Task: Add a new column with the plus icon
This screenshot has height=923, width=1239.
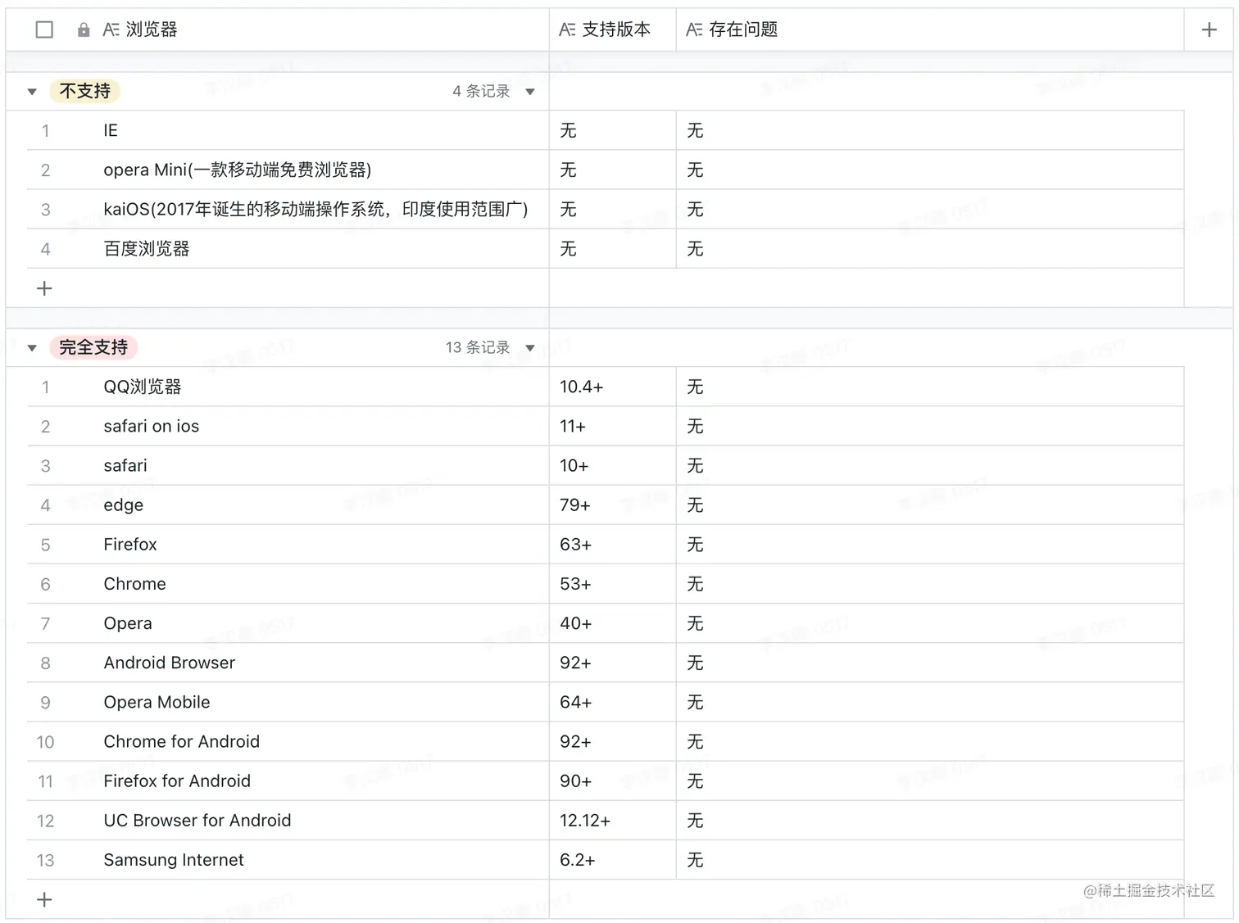Action: 1209,29
